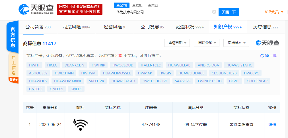Select the HUAWEIMARINE suggested trademark tag
Image resolution: width=288 pixels, height=138 pixels.
click(x=68, y=81)
